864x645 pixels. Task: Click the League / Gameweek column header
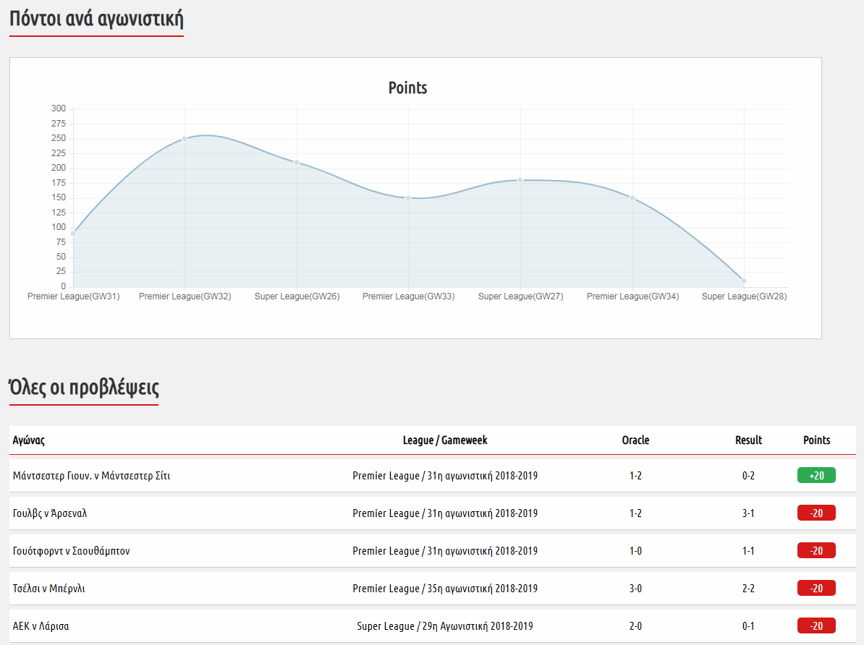445,440
